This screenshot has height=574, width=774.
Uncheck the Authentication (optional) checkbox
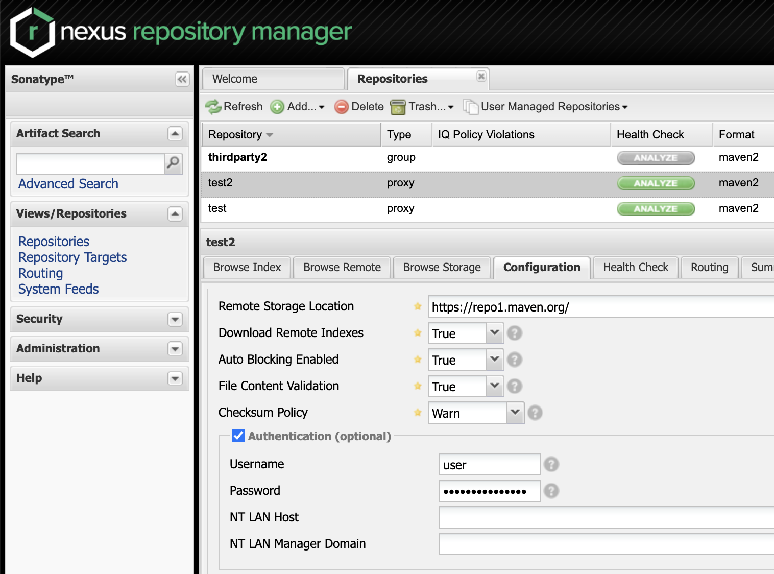coord(238,436)
